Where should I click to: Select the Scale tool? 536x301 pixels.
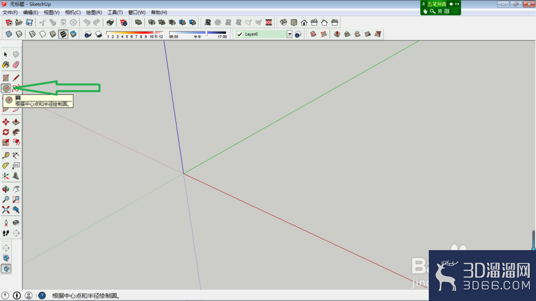pos(6,142)
